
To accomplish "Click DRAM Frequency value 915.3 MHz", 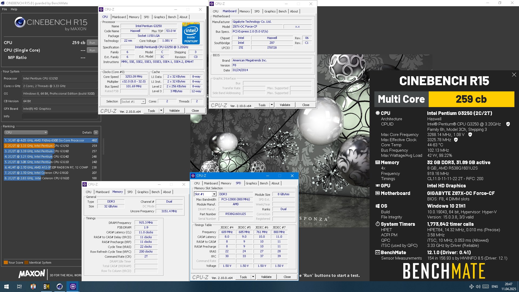I will pyautogui.click(x=146, y=223).
